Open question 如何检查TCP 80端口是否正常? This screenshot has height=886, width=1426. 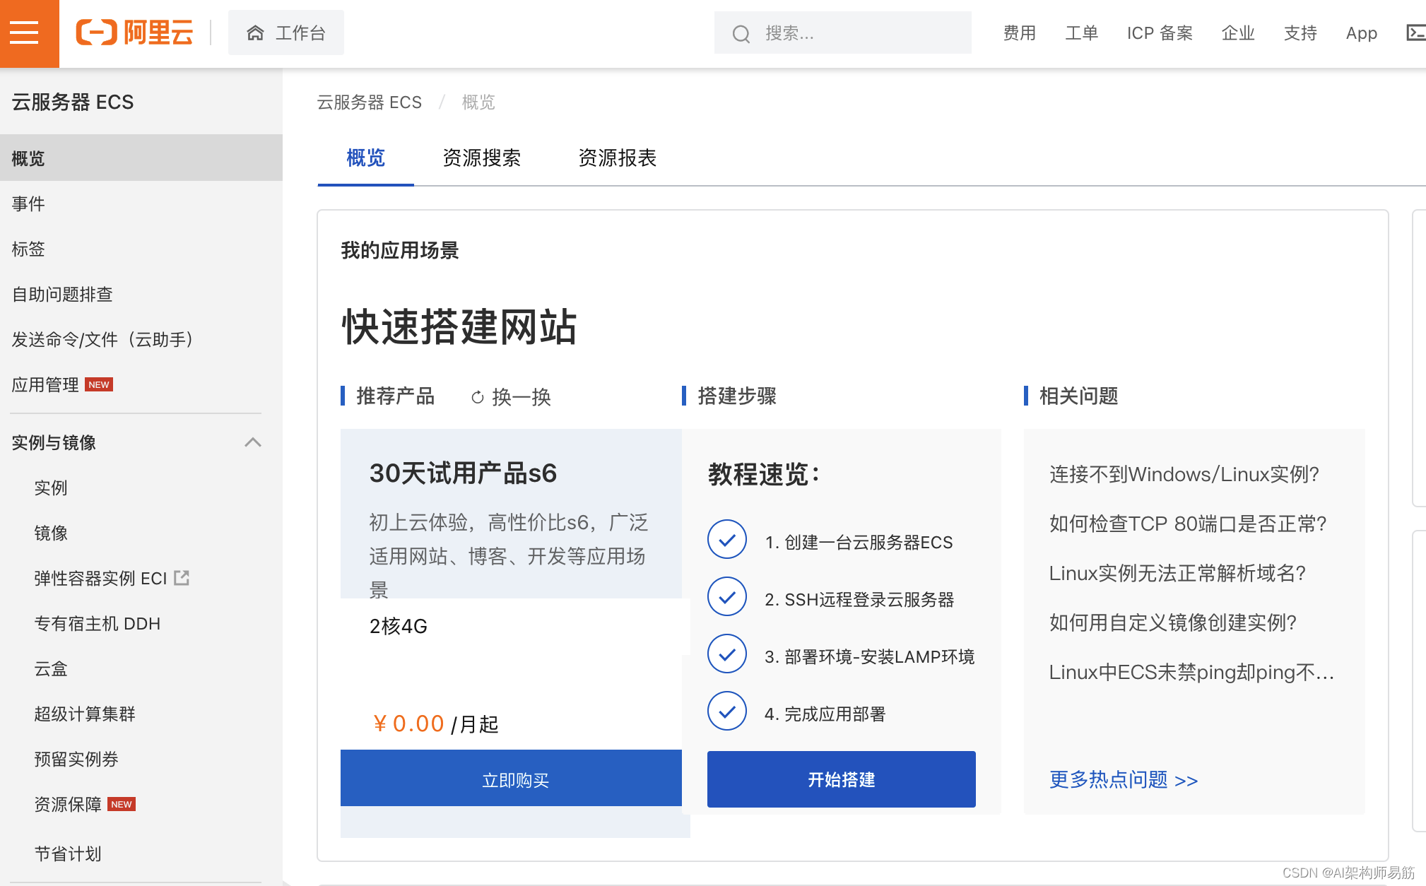1188,524
